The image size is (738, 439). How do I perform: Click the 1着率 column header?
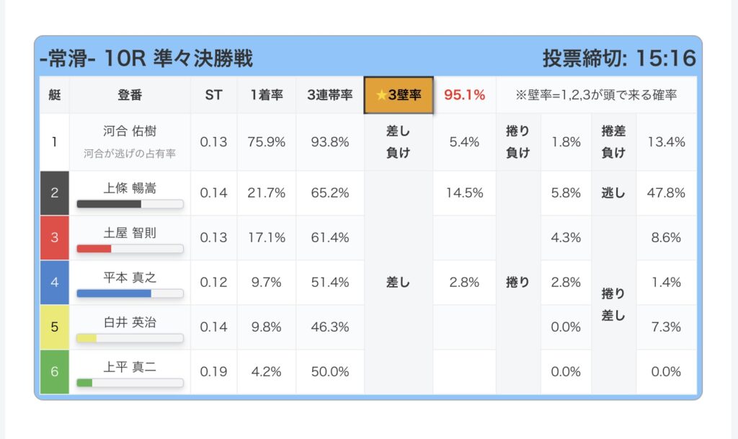[267, 95]
